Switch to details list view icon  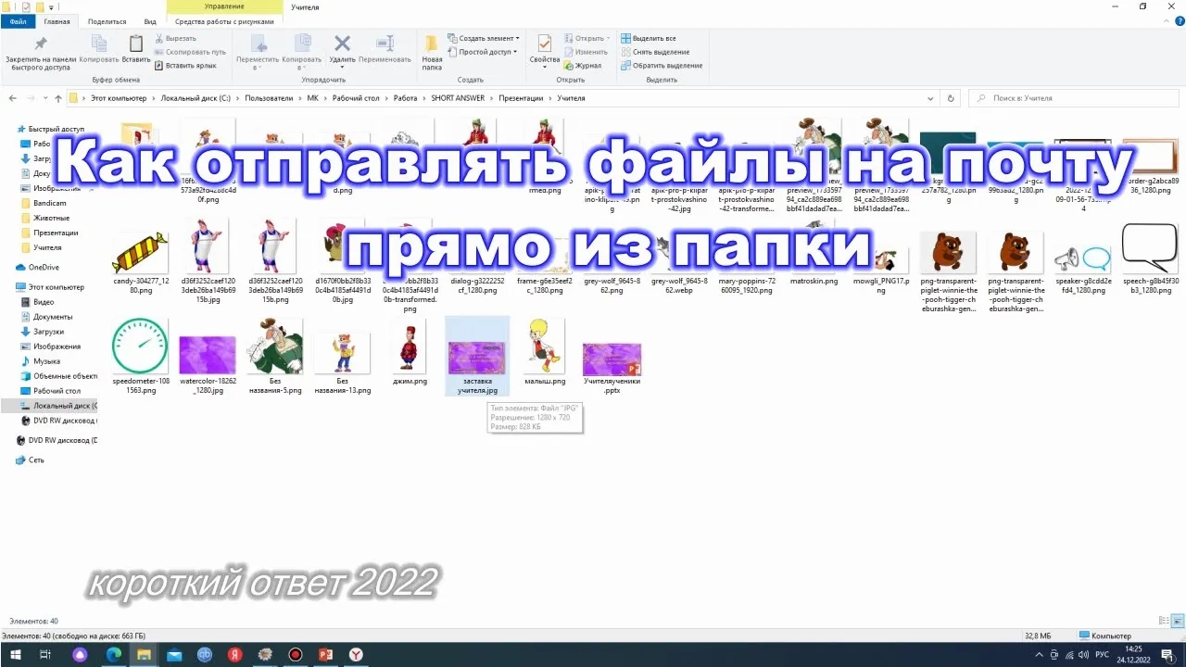tap(1163, 621)
